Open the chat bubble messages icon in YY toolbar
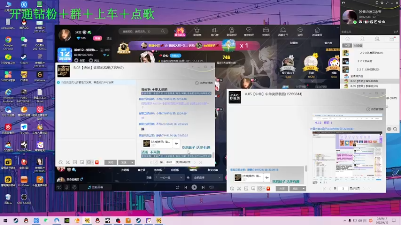Viewport: 401px width, 225px height. point(300,32)
